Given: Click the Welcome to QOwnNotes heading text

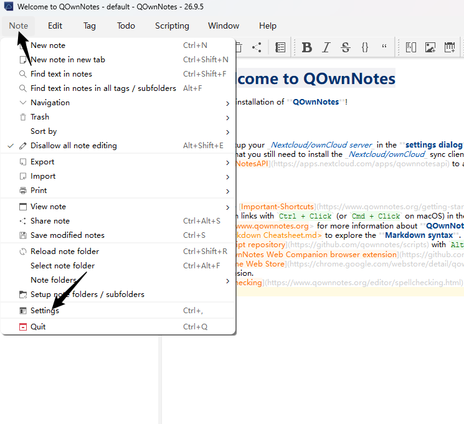Looking at the screenshot, I should point(316,78).
